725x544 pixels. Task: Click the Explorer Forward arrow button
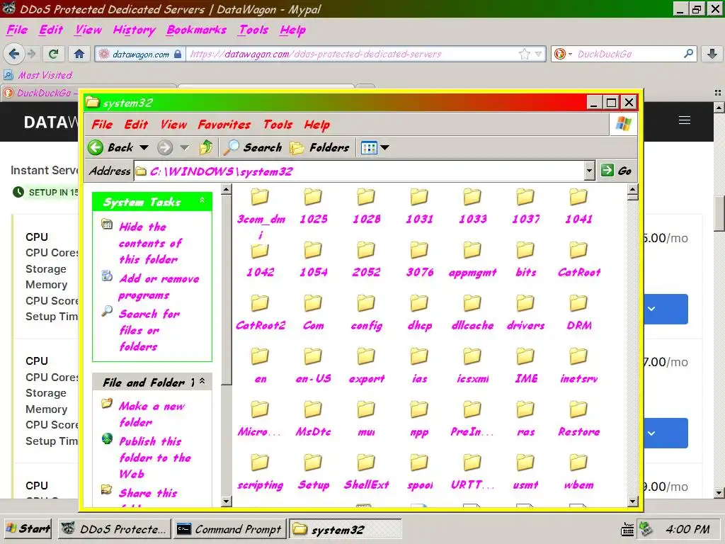click(164, 147)
